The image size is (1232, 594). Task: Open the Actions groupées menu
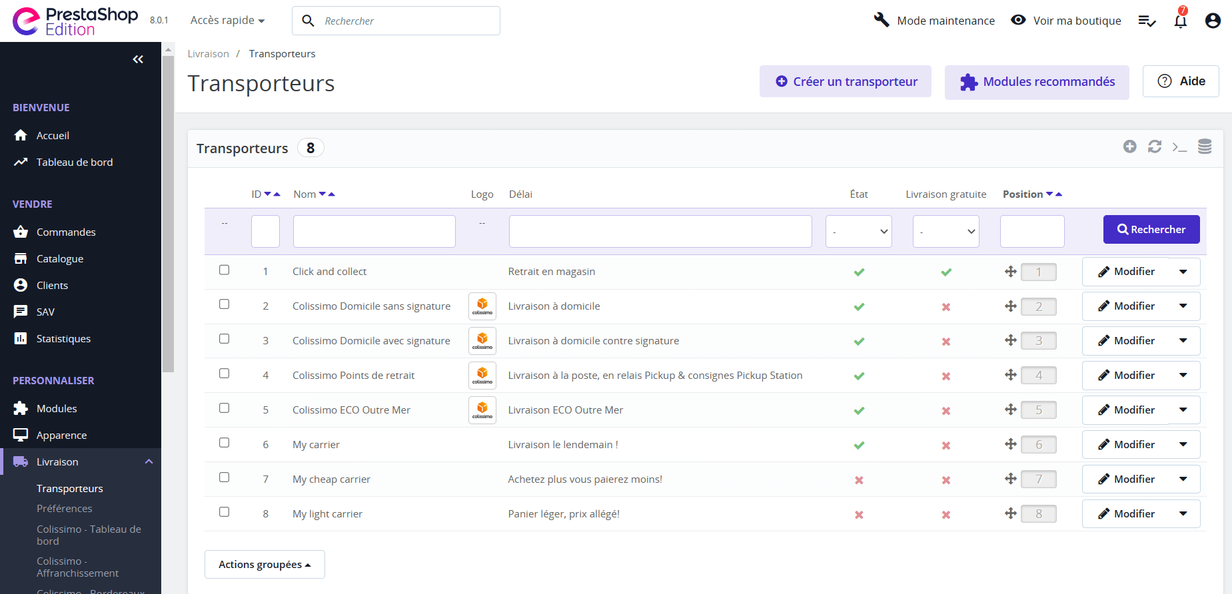coord(265,565)
